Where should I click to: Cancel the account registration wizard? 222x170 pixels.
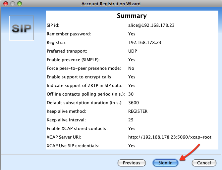(204, 163)
